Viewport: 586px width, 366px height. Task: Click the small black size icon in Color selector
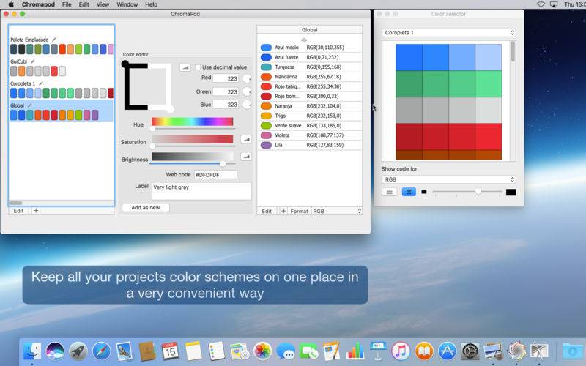[424, 192]
